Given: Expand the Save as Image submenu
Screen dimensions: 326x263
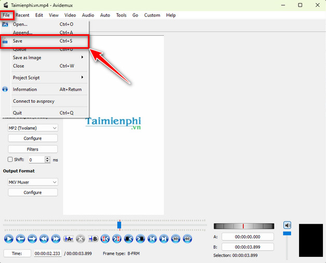Looking at the screenshot, I should [82, 57].
